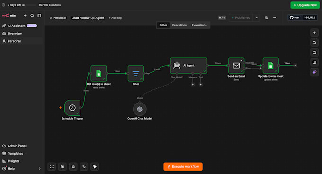Open workflow history icon

click(266, 18)
